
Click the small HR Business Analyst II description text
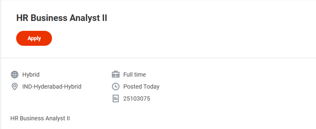pos(40,118)
